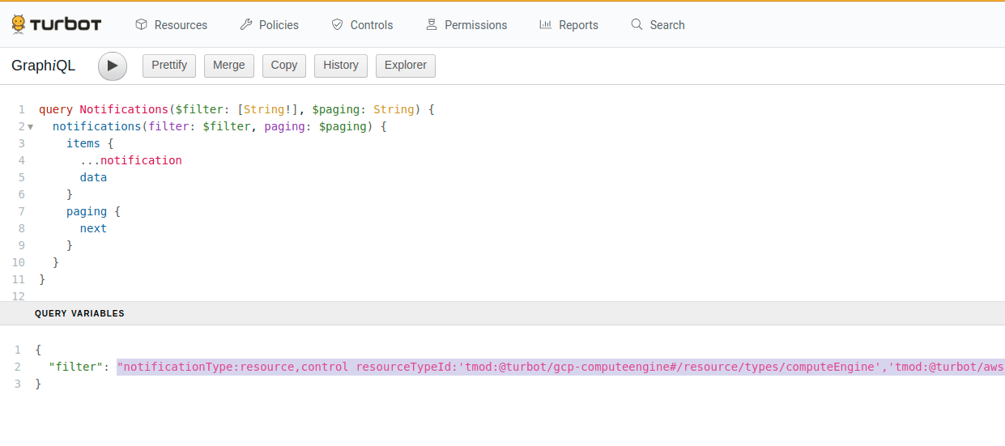Click the 'next' field in the query
Image resolution: width=1005 pixels, height=446 pixels.
coord(93,228)
